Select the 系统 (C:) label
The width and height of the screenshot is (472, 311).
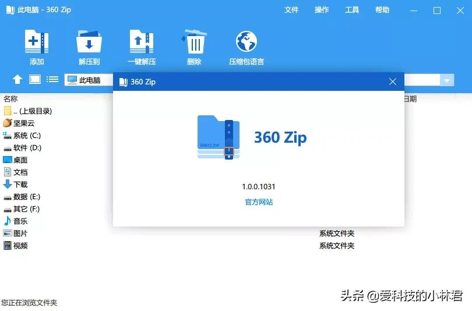(27, 136)
